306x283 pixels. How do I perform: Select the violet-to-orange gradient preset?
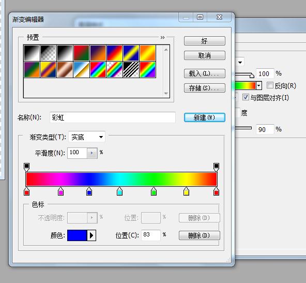pos(98,53)
